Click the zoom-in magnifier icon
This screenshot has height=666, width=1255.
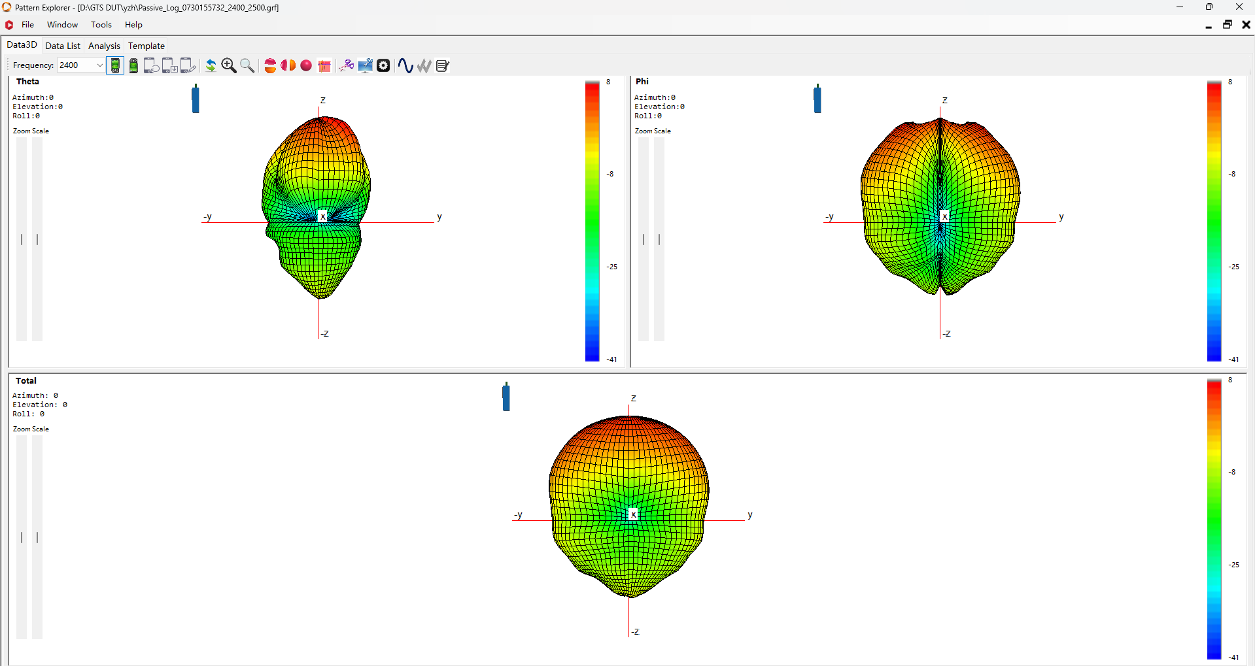coord(229,65)
